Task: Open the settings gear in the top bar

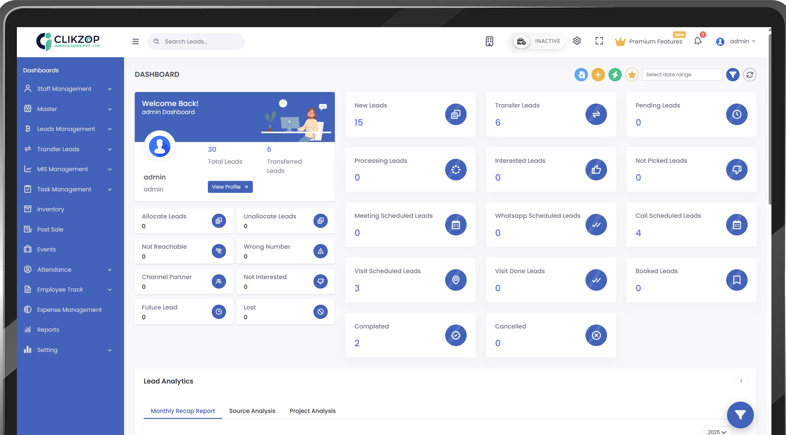Action: pos(577,41)
